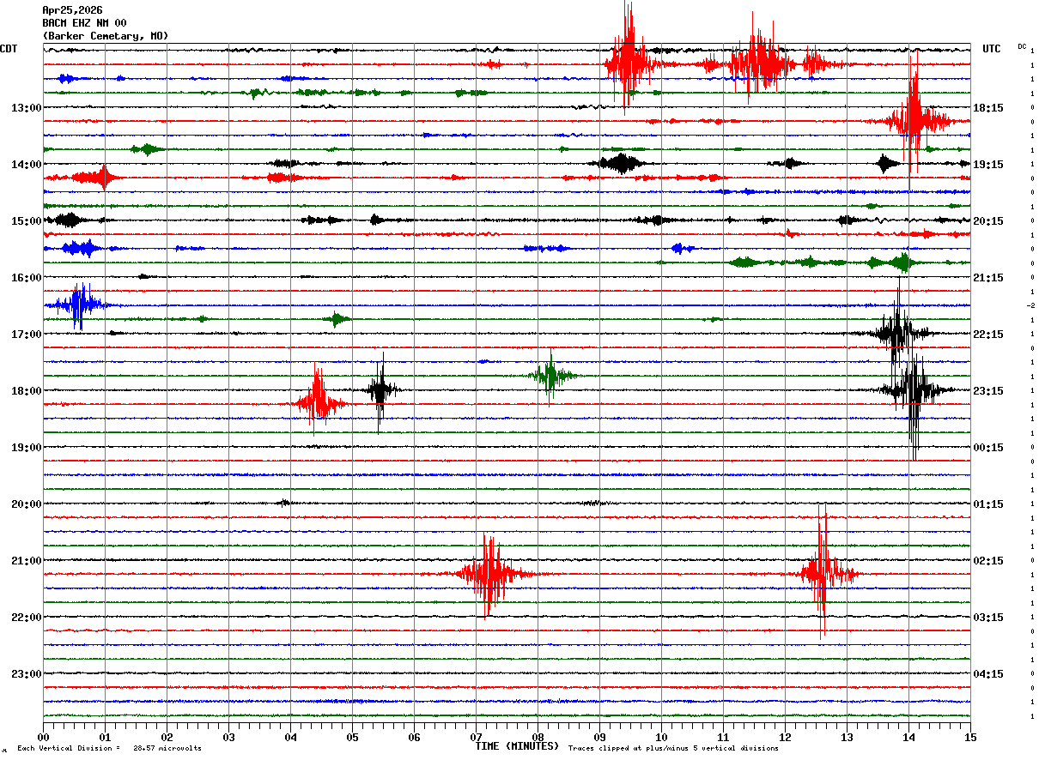Click the 02:15 UTC row label
The image size is (1039, 760).
point(988,561)
